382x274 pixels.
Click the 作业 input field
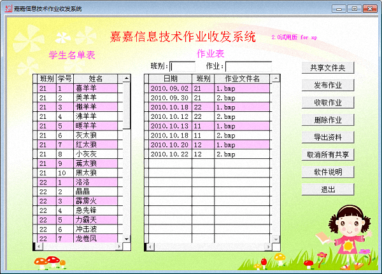(248, 66)
